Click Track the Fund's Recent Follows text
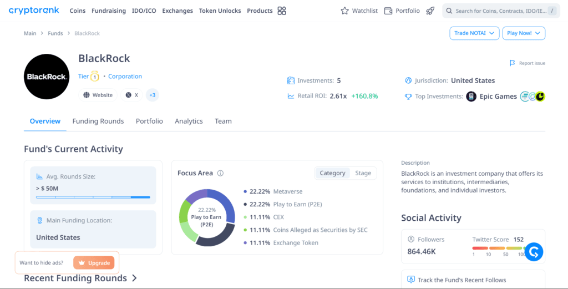Viewport: 568px width, 289px height. click(462, 280)
